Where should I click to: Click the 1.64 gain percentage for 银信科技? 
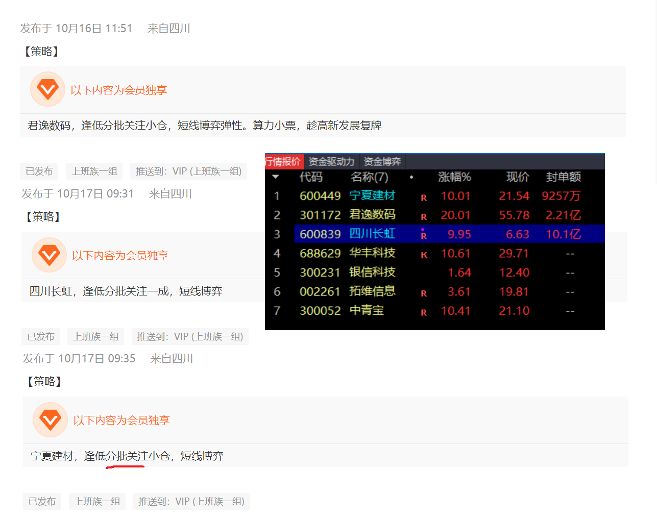459,273
